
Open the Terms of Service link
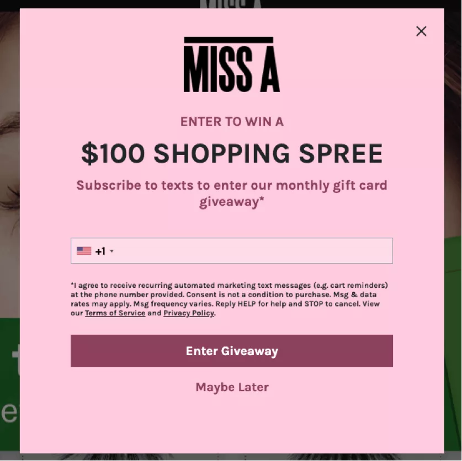115,313
